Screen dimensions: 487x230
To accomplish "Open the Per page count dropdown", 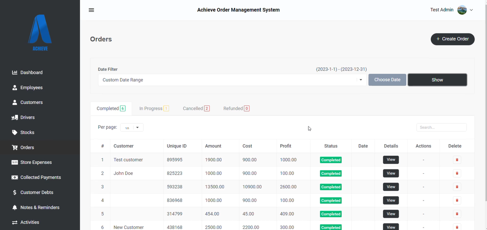I will 132,127.
